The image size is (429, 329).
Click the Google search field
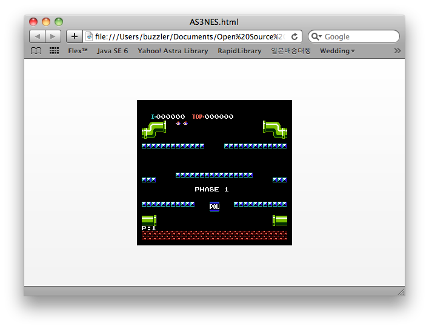point(354,36)
